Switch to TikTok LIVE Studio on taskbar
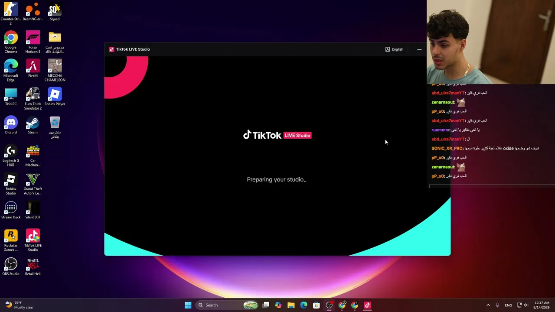This screenshot has width=555, height=312. click(x=367, y=305)
